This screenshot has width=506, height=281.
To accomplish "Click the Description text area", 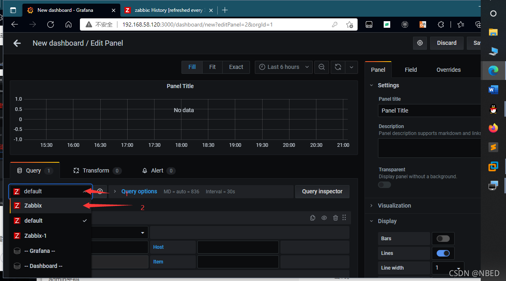I will (430, 148).
